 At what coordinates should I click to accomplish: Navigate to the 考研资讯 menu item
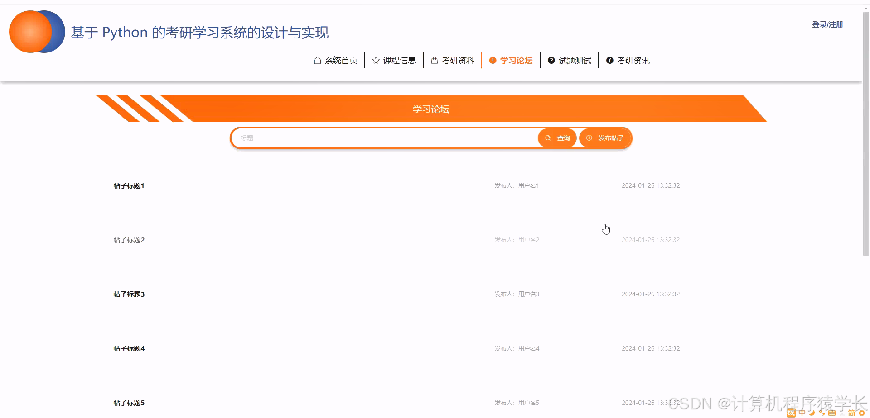coord(628,60)
